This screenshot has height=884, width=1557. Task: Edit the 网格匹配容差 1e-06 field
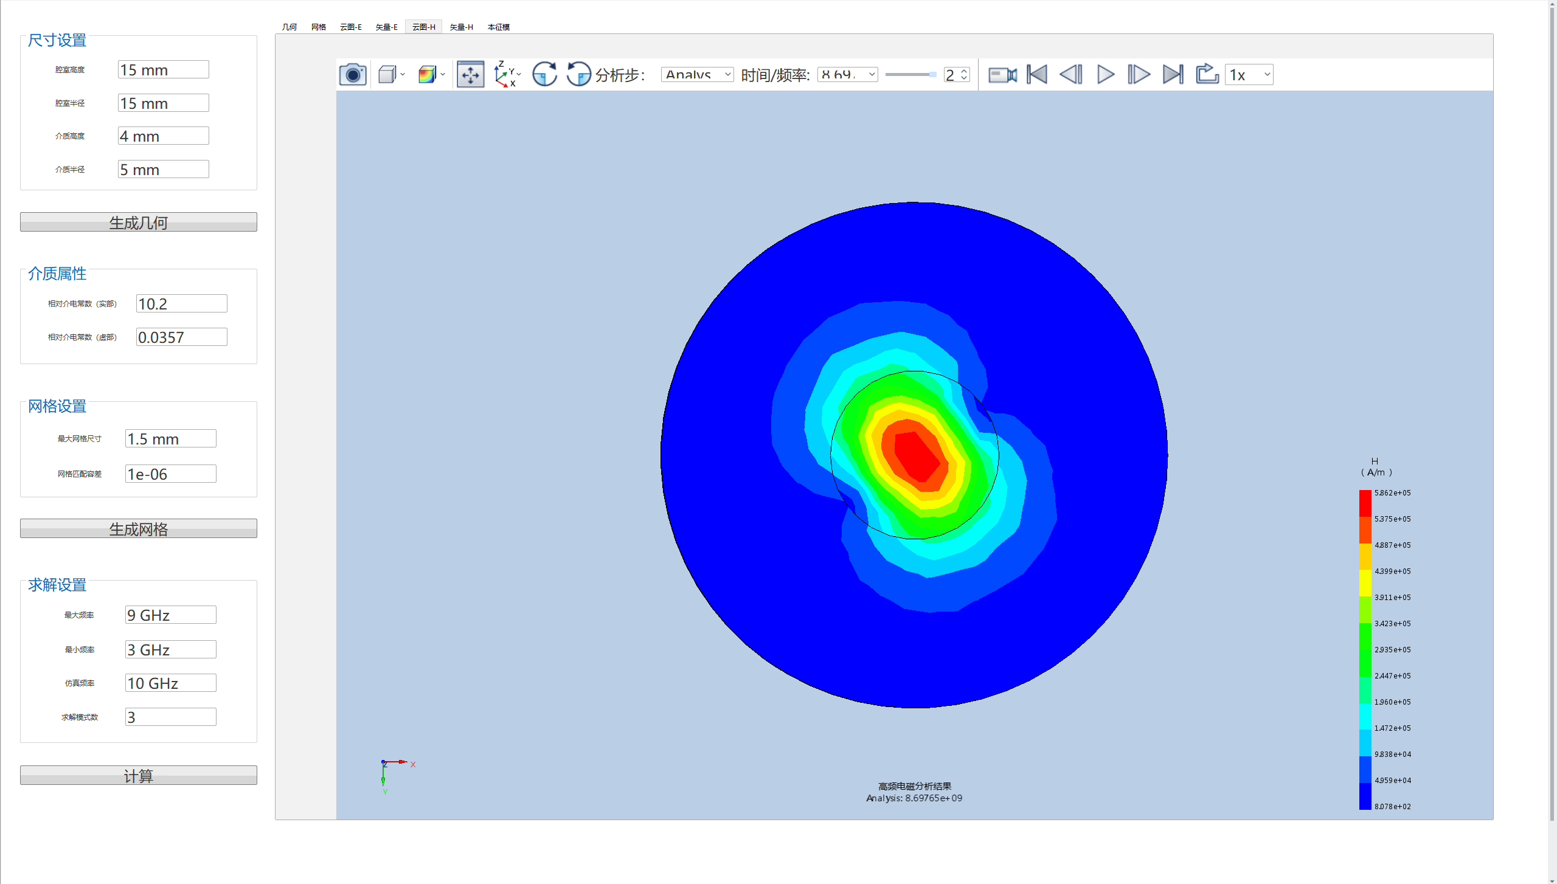(171, 474)
